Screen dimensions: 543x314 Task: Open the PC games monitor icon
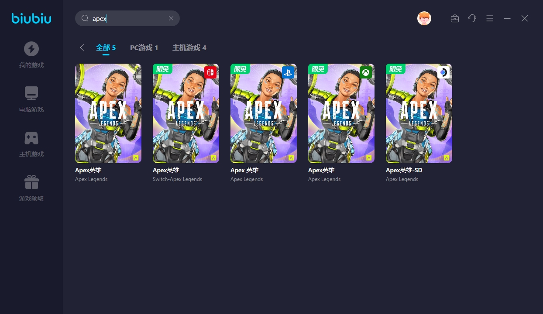point(31,93)
